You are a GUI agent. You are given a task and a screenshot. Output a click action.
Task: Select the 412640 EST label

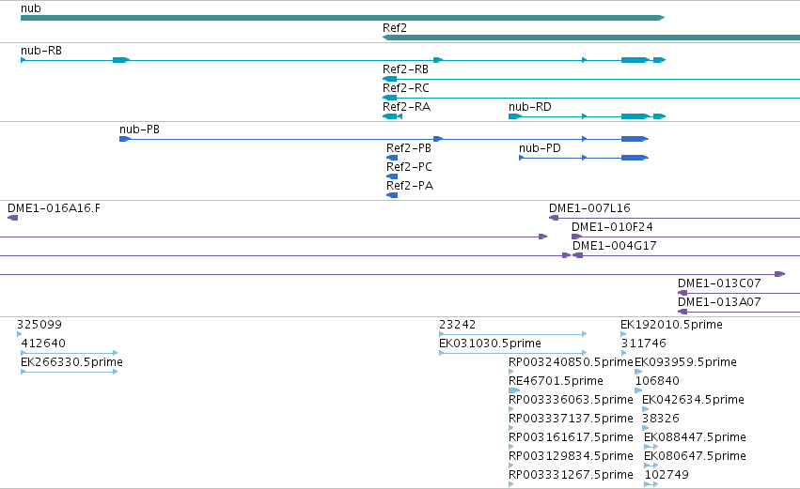tap(43, 344)
